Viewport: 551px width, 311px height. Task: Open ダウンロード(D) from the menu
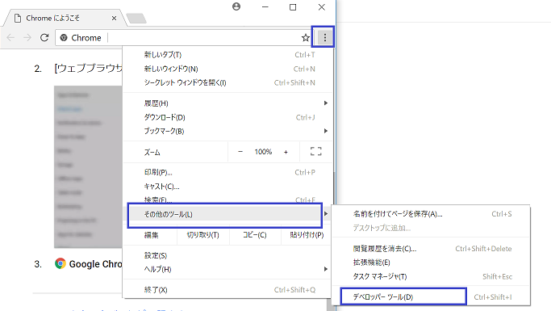point(227,117)
